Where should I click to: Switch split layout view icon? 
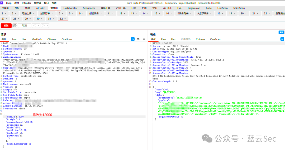click(x=281, y=32)
